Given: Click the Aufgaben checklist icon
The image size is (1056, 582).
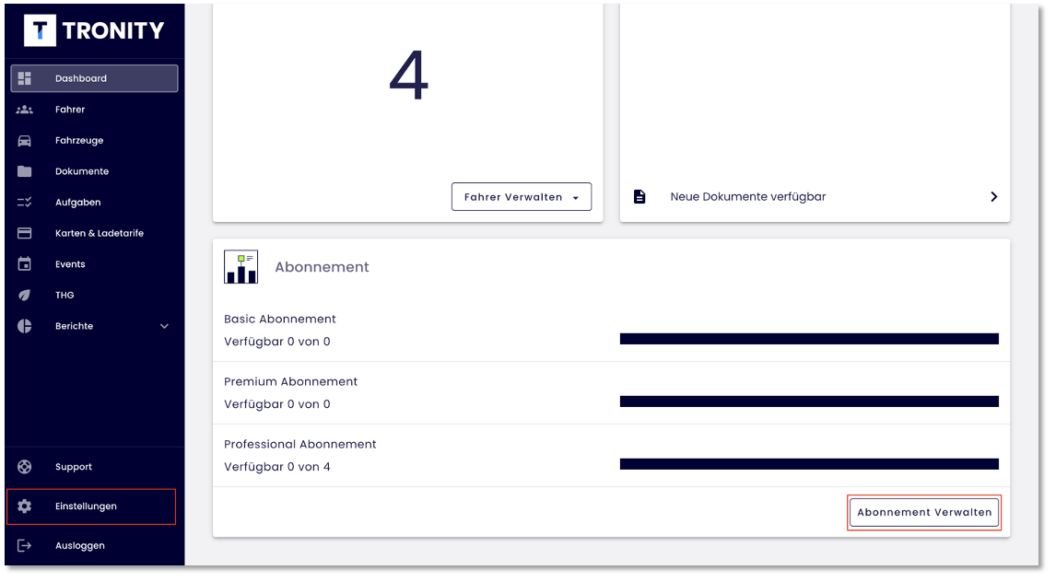Looking at the screenshot, I should 25,203.
